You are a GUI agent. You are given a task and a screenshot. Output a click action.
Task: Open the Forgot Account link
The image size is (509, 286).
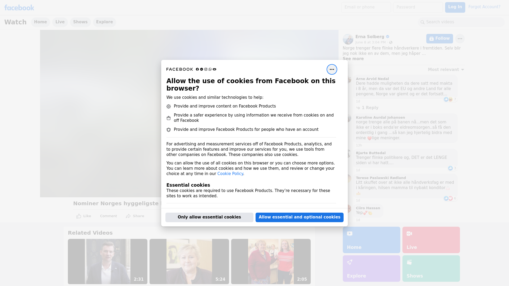click(x=484, y=7)
